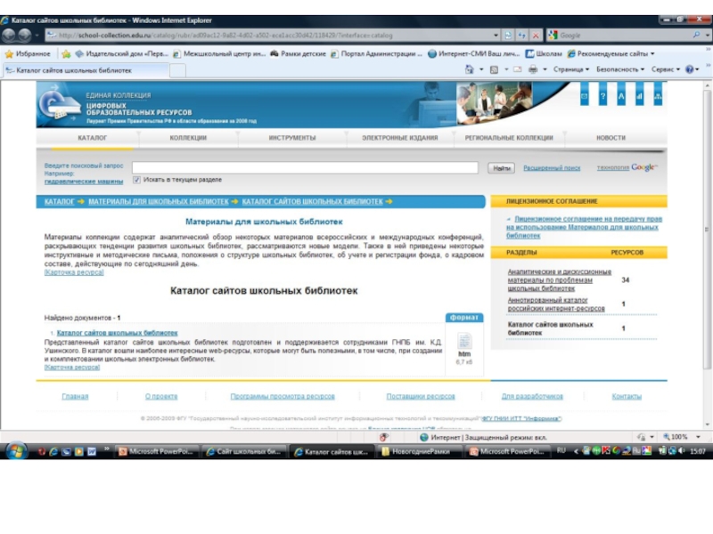Open the Программы просмотра ресурсов footer link
The width and height of the screenshot is (713, 534).
283,396
